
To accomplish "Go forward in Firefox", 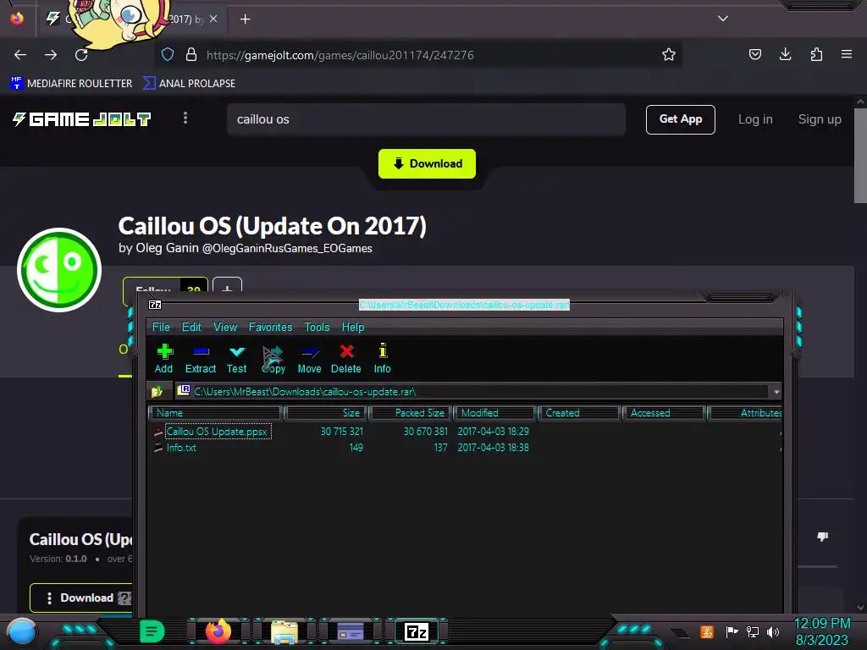I will click(51, 55).
